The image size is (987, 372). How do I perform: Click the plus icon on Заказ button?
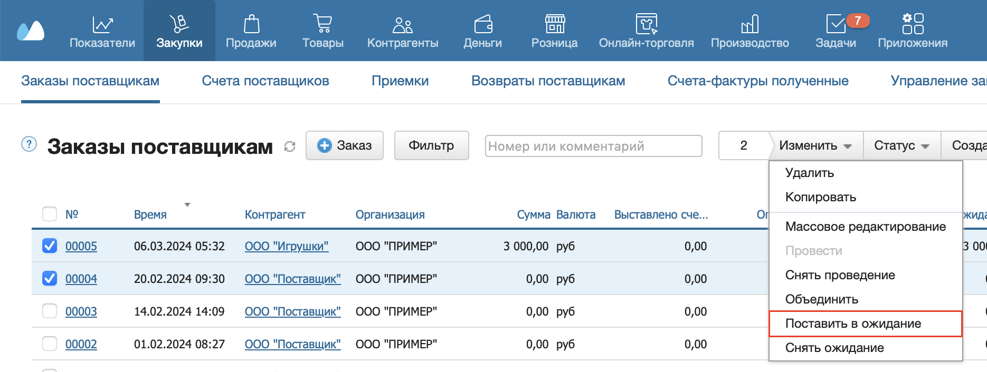(x=324, y=145)
